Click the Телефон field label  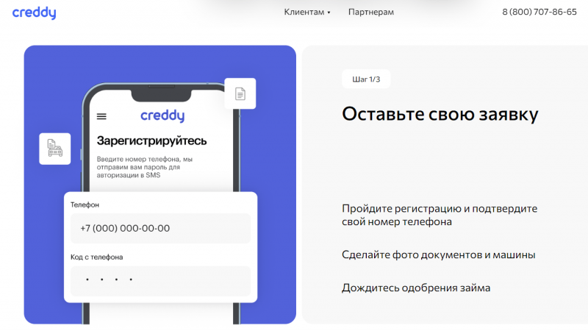pyautogui.click(x=85, y=205)
